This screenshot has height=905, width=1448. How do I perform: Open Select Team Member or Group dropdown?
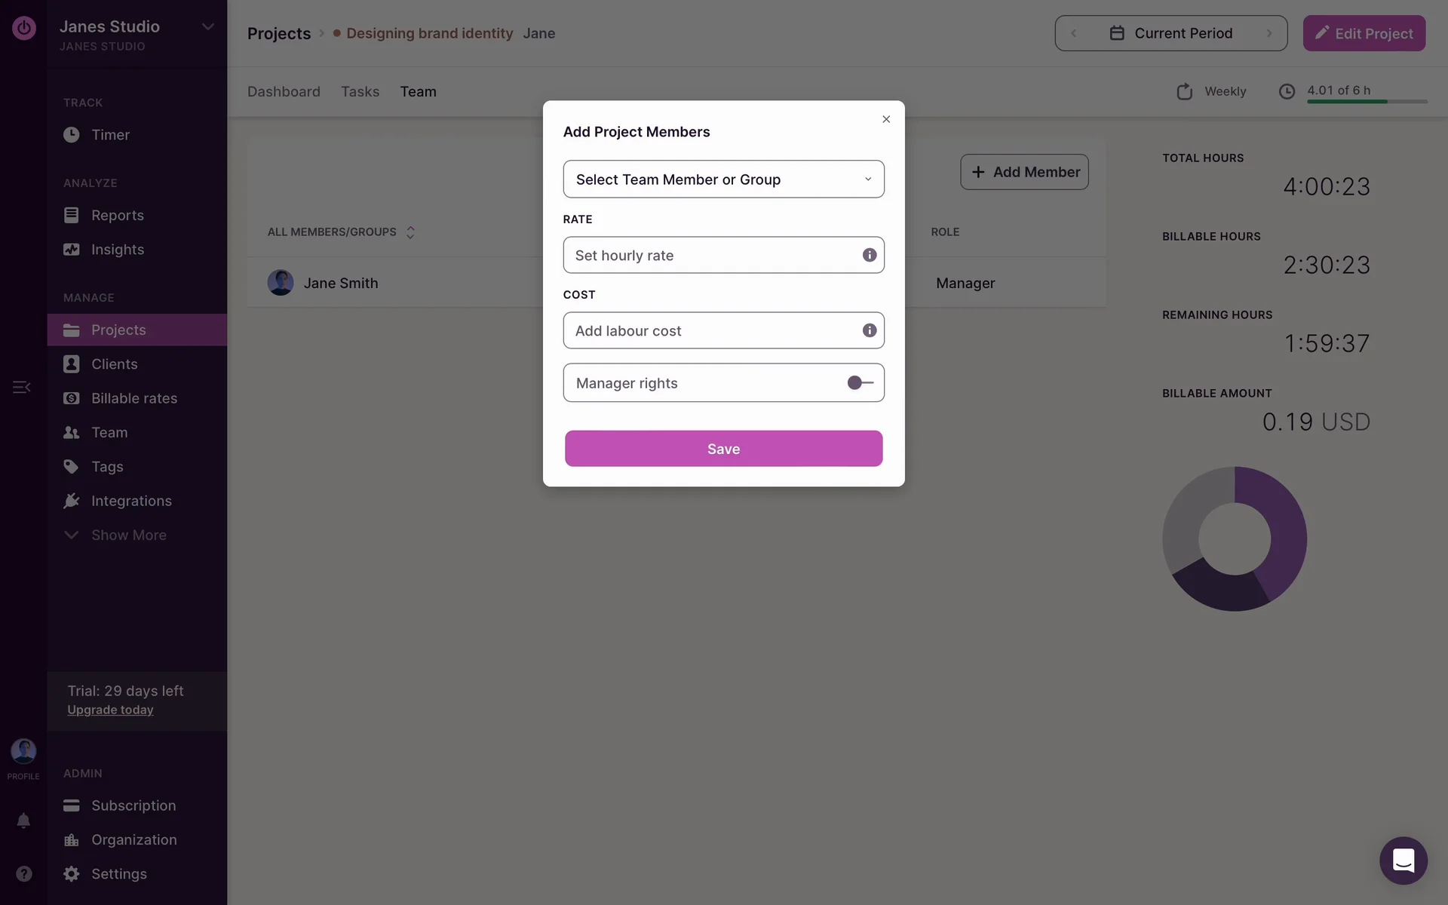(723, 179)
